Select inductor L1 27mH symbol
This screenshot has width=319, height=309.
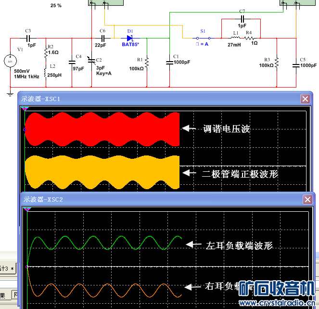click(235, 38)
